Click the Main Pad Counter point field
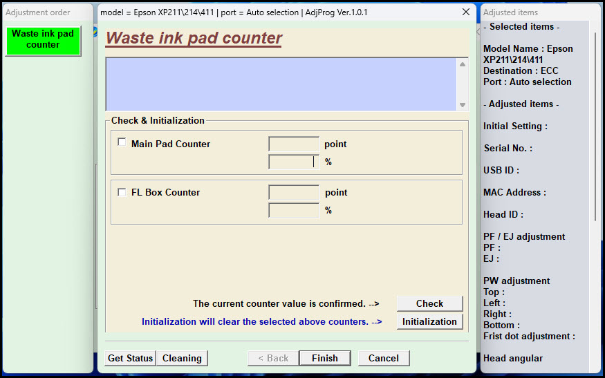The image size is (605, 378). click(x=294, y=144)
